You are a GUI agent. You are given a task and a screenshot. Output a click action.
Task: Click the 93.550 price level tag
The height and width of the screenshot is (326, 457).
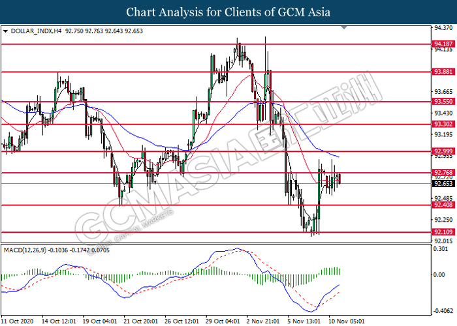[443, 101]
